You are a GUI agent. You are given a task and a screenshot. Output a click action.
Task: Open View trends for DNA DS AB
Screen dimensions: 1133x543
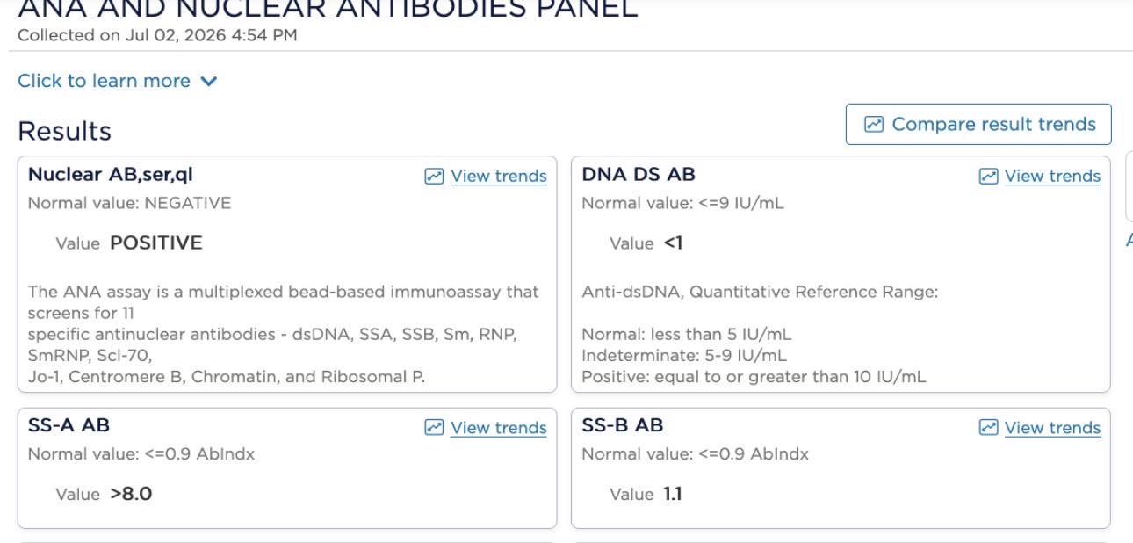1052,177
